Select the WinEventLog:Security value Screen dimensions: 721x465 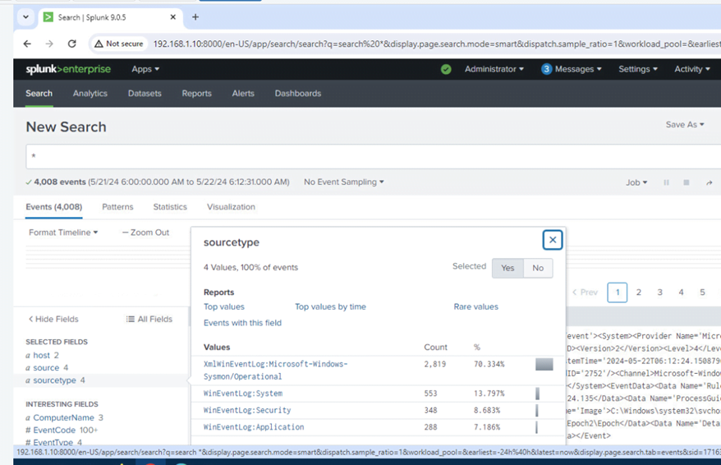[247, 410]
